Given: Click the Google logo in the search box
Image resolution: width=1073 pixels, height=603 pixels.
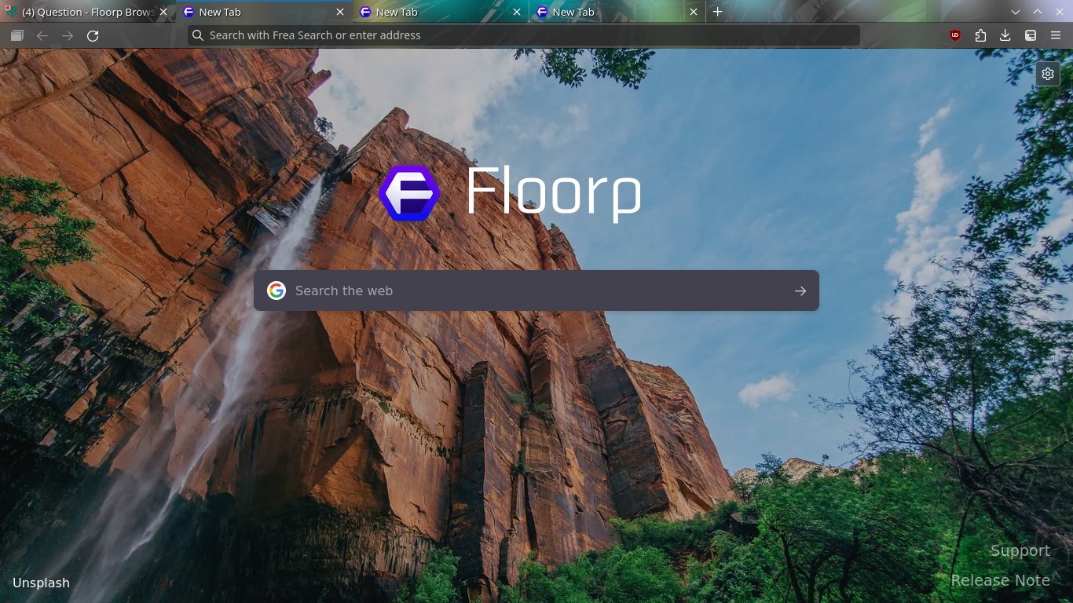Looking at the screenshot, I should coord(276,291).
